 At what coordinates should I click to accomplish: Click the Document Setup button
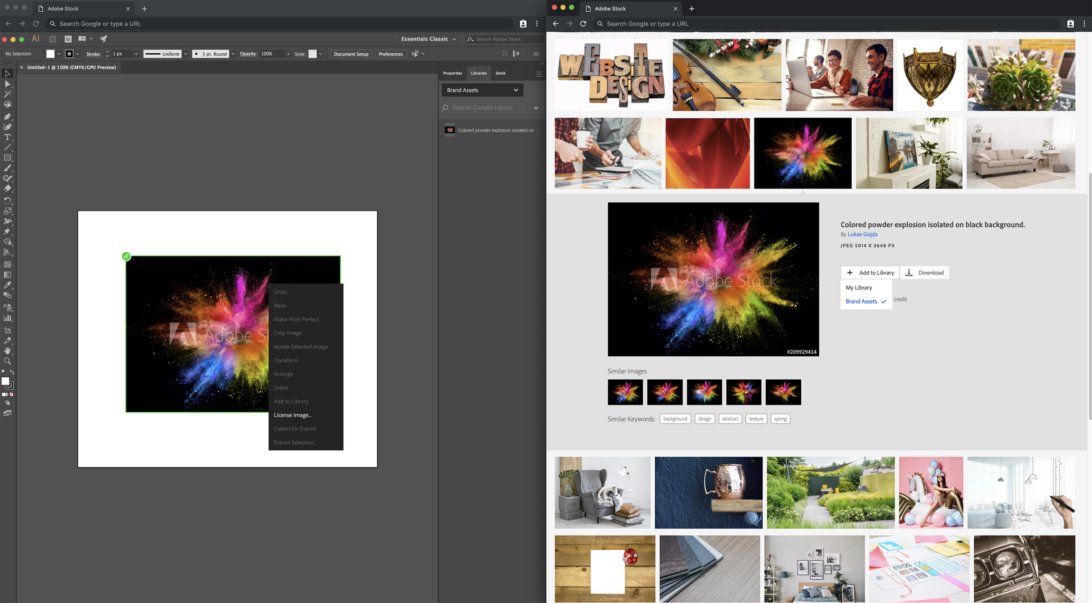351,54
